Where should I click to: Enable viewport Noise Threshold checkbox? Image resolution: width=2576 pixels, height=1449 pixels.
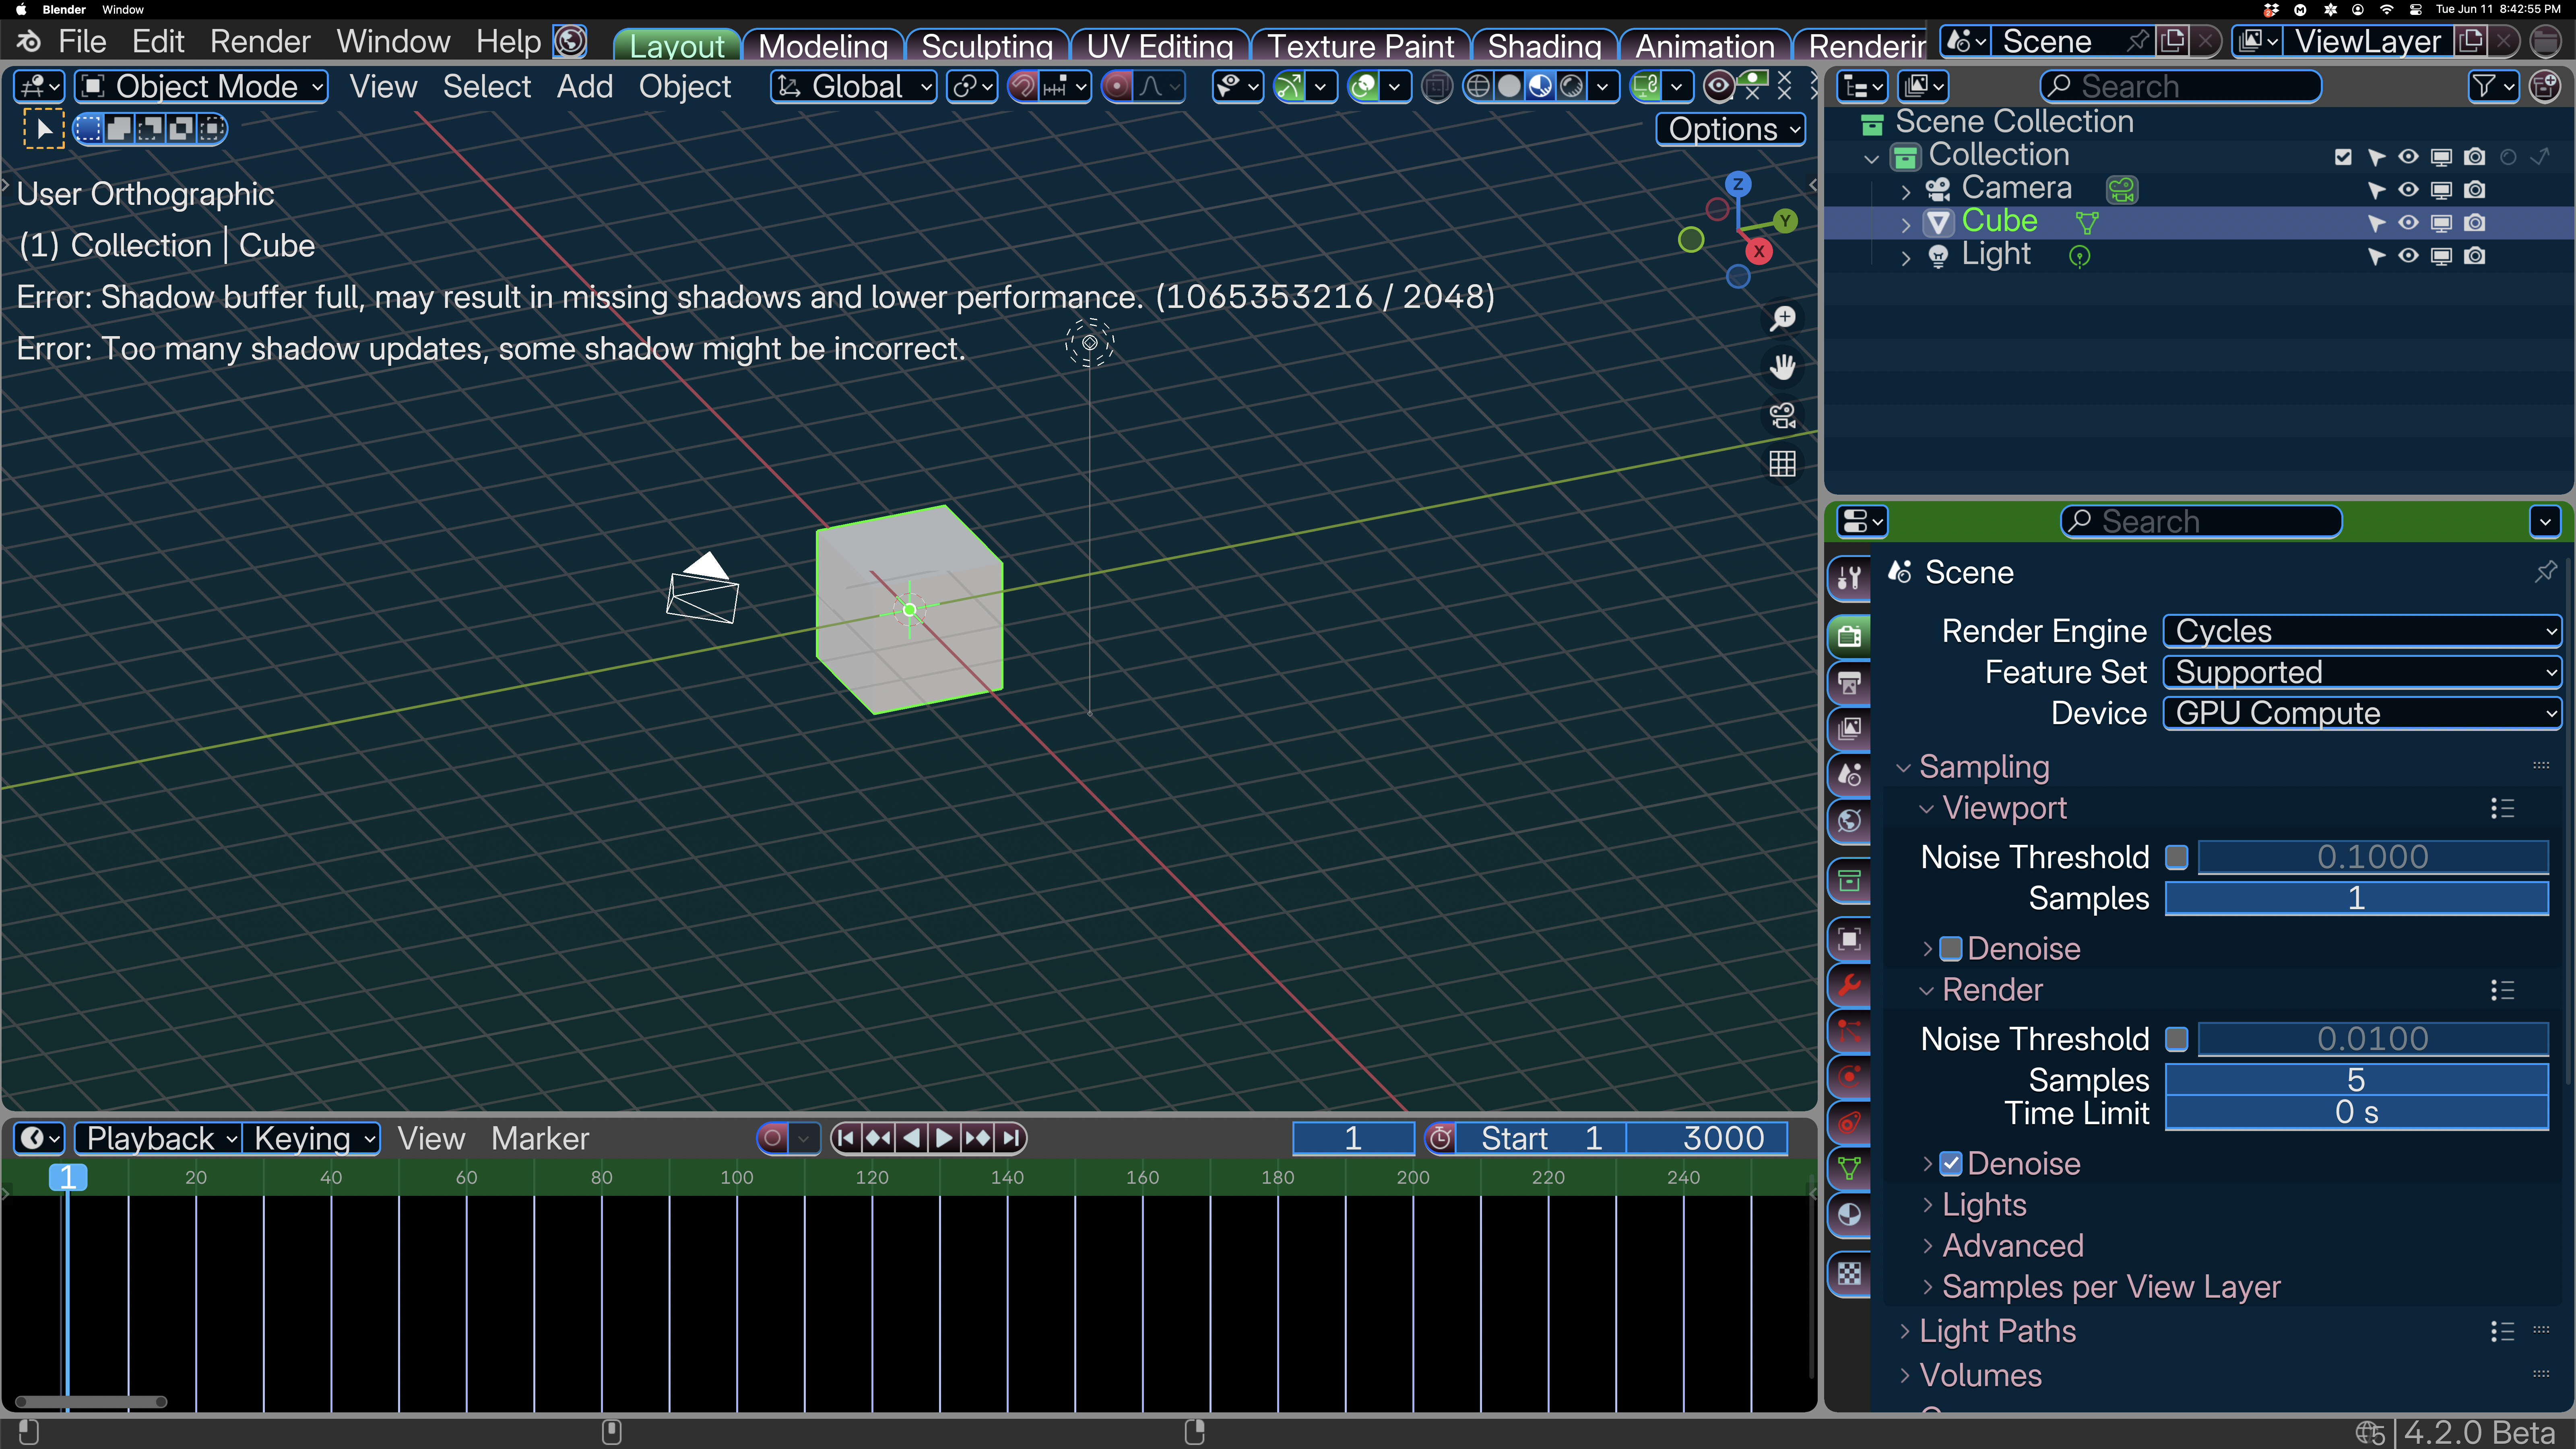pyautogui.click(x=2177, y=857)
